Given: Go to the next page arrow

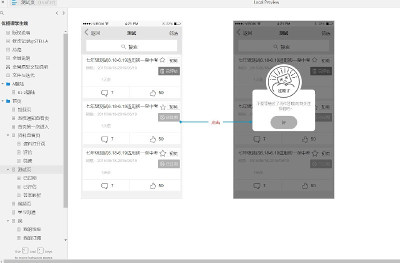Looking at the screenshot, I should pos(63,13).
